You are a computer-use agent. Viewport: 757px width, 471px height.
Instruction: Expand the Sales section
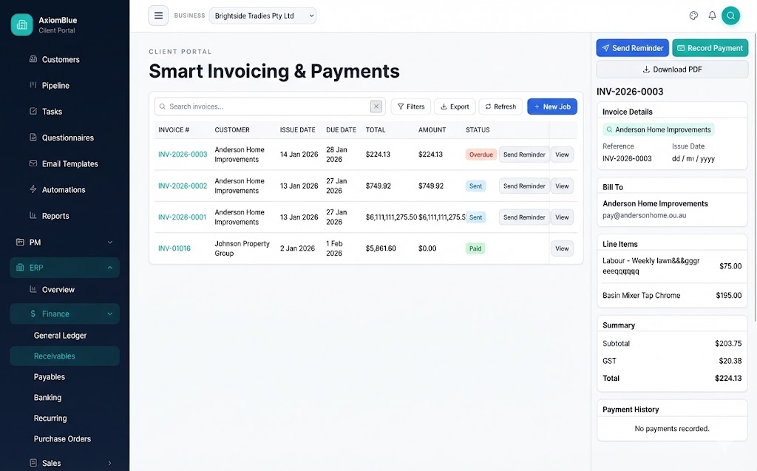click(x=51, y=462)
